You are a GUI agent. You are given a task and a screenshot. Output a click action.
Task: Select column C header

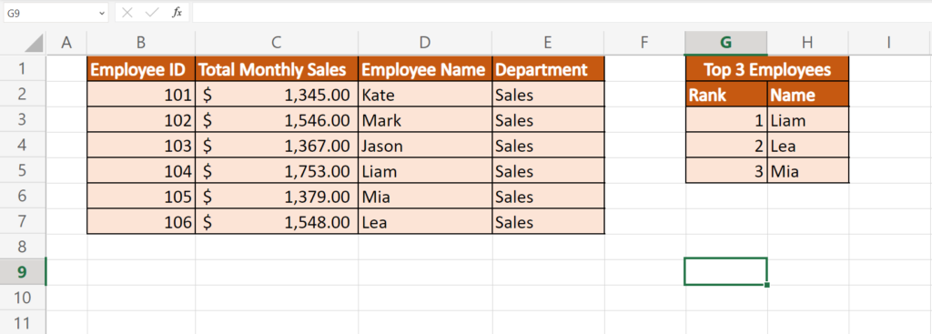(x=277, y=43)
